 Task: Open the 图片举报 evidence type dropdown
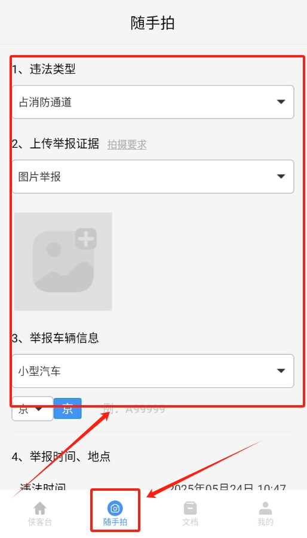153,177
